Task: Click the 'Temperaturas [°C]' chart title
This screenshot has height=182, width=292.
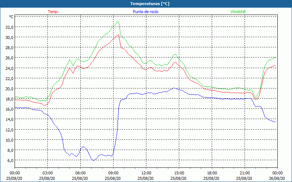Action: pos(150,4)
